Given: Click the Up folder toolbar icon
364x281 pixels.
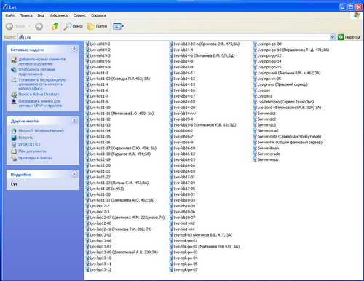Looking at the screenshot, I should click(x=55, y=26).
